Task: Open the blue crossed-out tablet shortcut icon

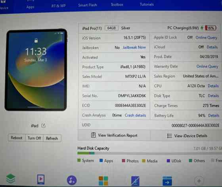Action: 135,181
